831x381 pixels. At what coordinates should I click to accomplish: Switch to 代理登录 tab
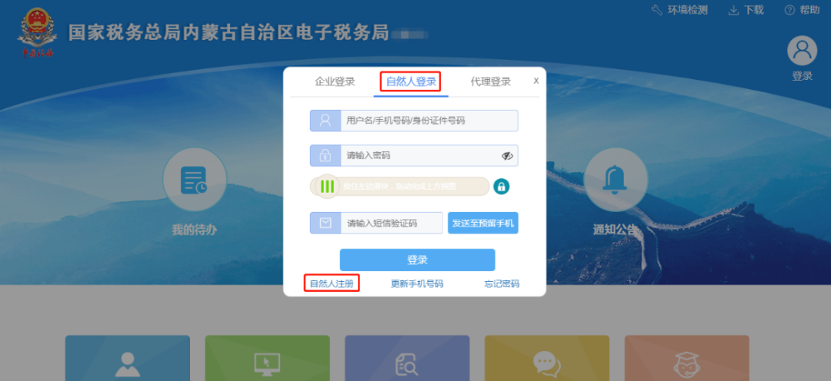(491, 81)
